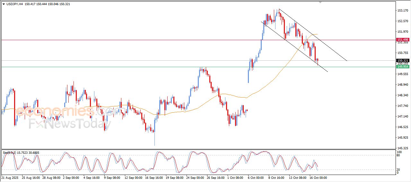This screenshot has height=182, width=411.
Task: Click the Sto(5,3,3) indicator label
Action: click(x=9, y=152)
